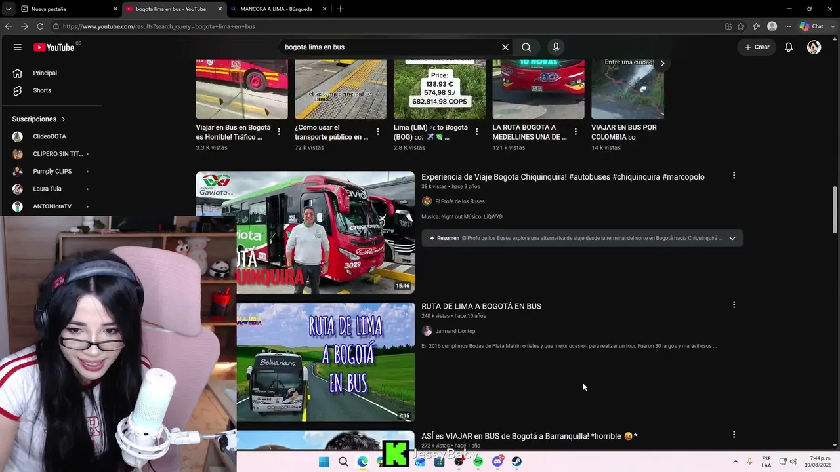
Task: Open options for 'Viajar en Bus en Bogotá' short
Action: tap(279, 132)
